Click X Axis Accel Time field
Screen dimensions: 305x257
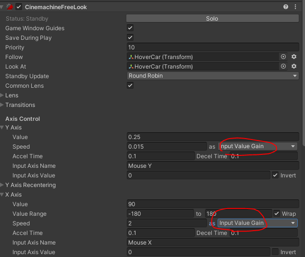click(161, 233)
